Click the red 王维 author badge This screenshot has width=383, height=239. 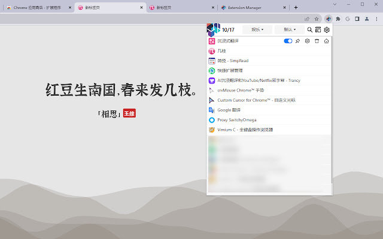click(x=129, y=114)
